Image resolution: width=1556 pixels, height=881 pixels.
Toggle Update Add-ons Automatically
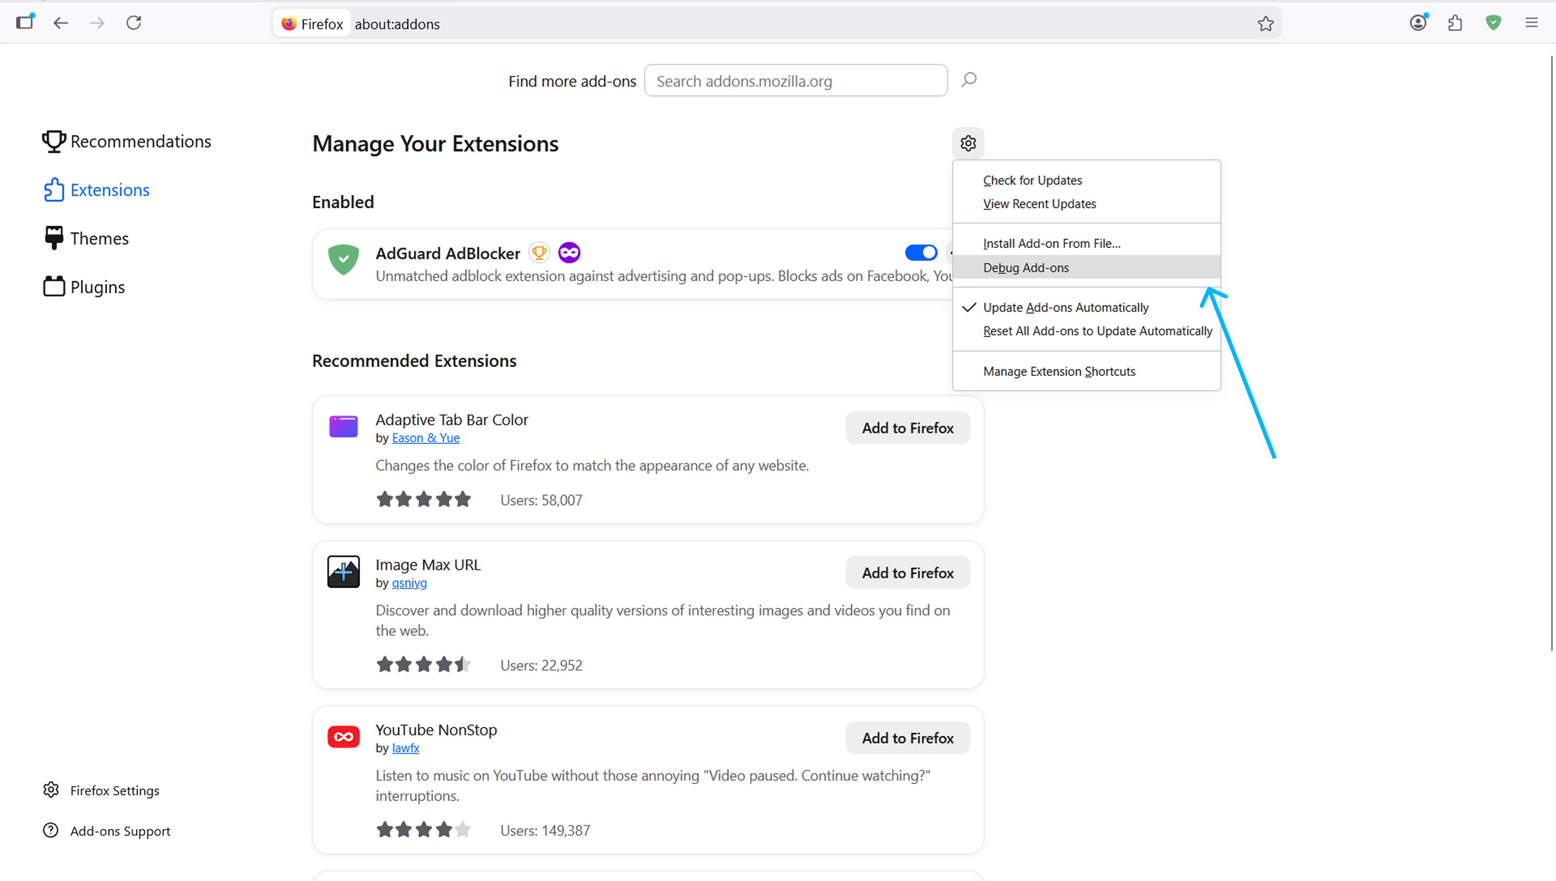1086,307
